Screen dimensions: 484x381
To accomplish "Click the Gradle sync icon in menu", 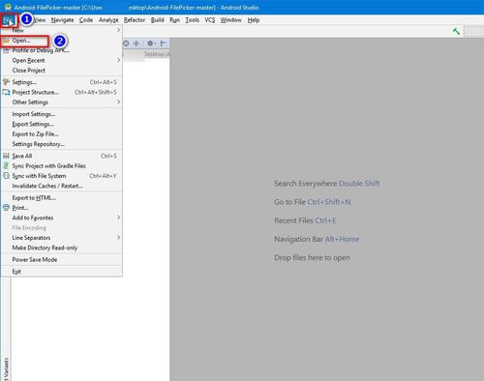I will [6, 165].
